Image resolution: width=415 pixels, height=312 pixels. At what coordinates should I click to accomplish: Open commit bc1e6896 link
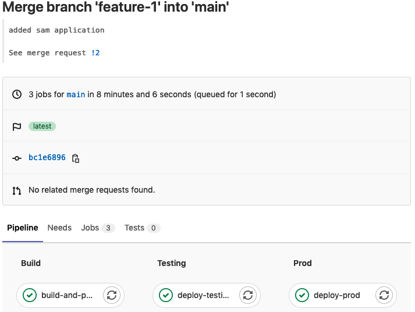[47, 158]
